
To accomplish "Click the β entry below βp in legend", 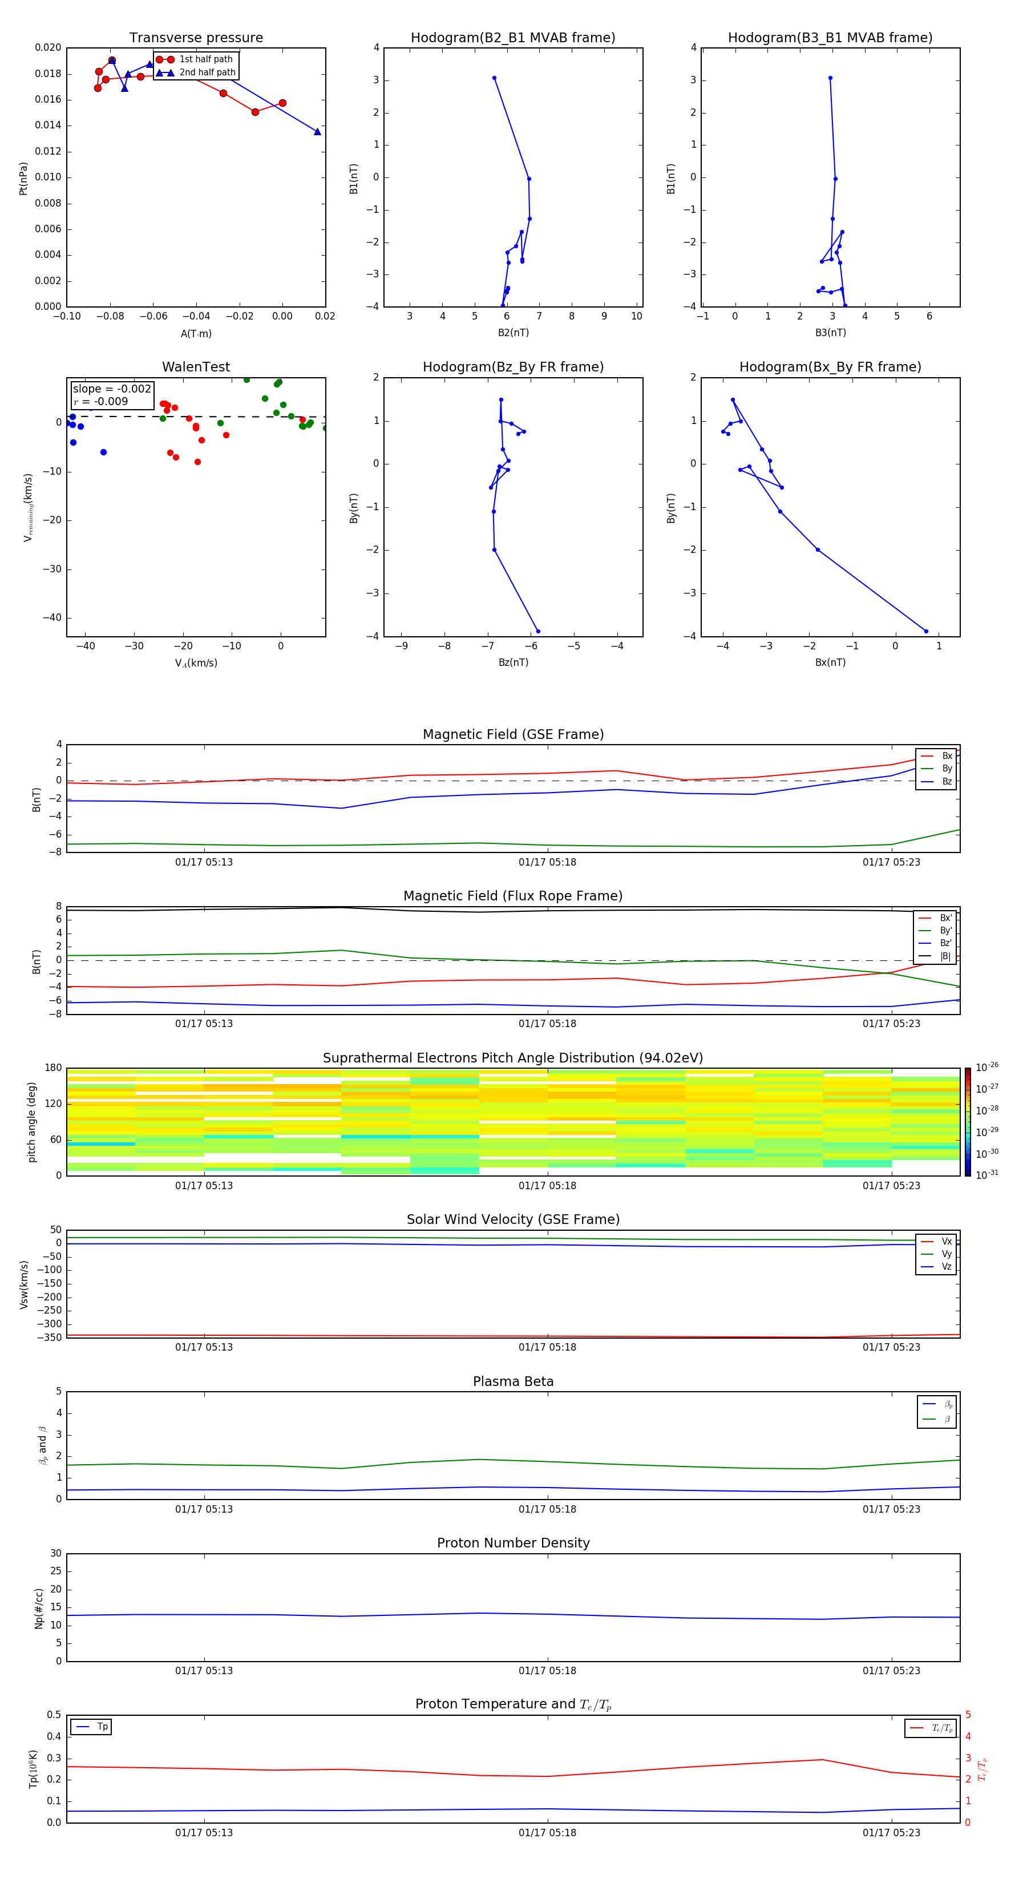I will tap(937, 1420).
